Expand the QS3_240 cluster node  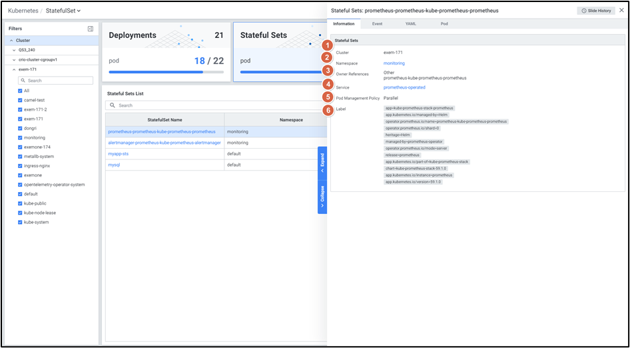click(15, 50)
